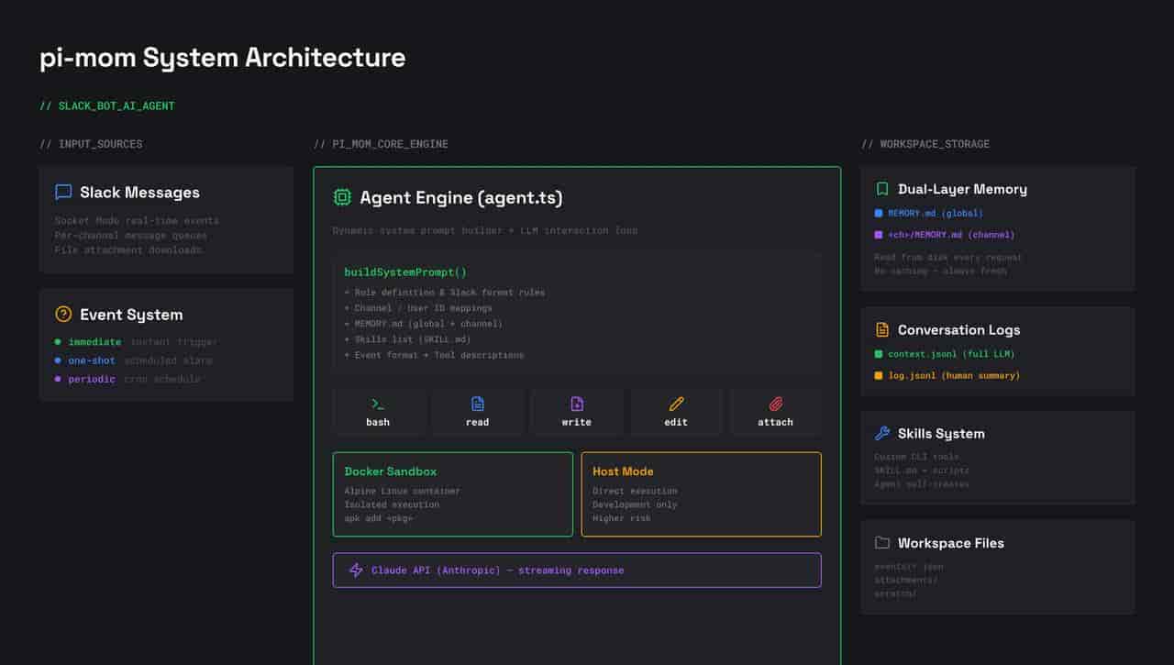
Task: Click the // WORKSPACE_STORAGE column label
Action: (925, 144)
